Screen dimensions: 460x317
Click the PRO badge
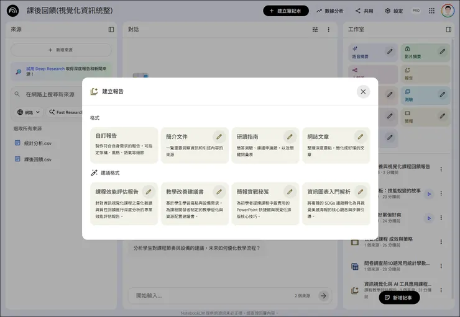(416, 11)
